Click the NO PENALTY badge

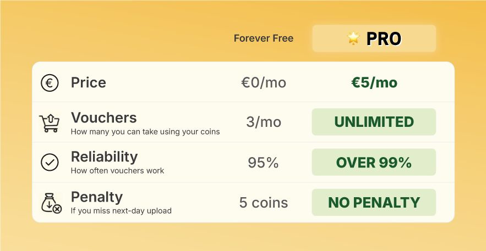(x=374, y=203)
